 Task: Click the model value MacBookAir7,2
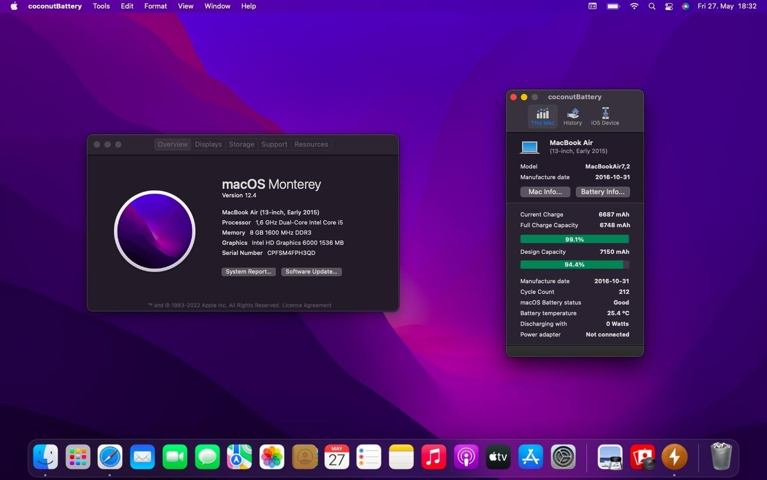pyautogui.click(x=607, y=166)
